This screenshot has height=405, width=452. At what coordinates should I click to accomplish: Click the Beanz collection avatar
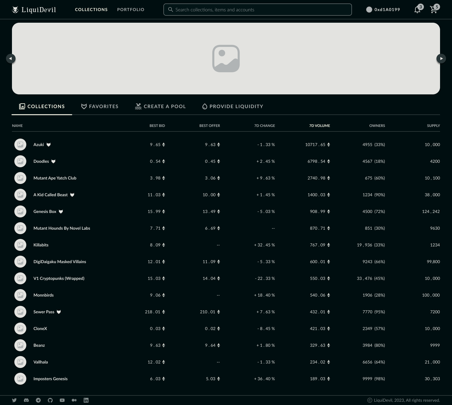tap(20, 345)
